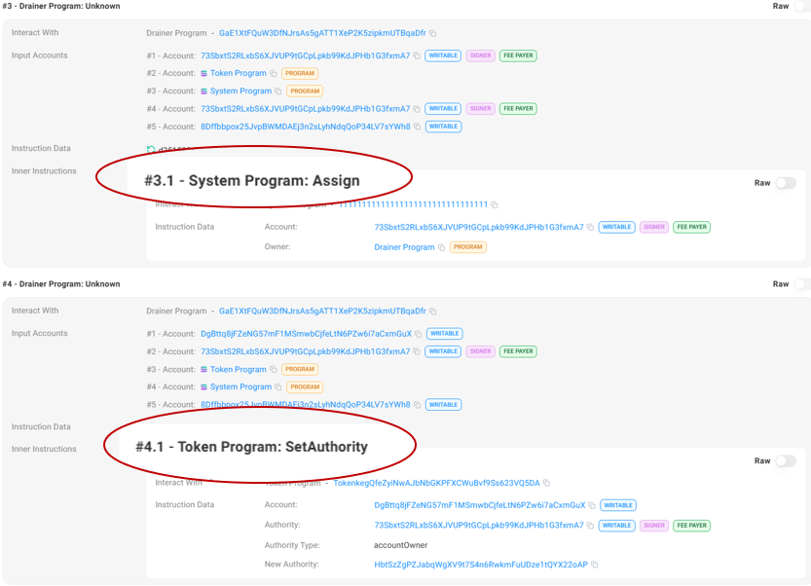Open the HbtSzZgPZ New Authority link
The image size is (811, 586).
coord(481,565)
